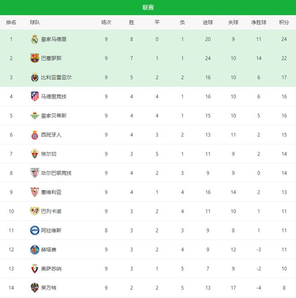This screenshot has width=296, height=298.
Task: Click the Espanyol (西班牙人) team logo
Action: 35,135
